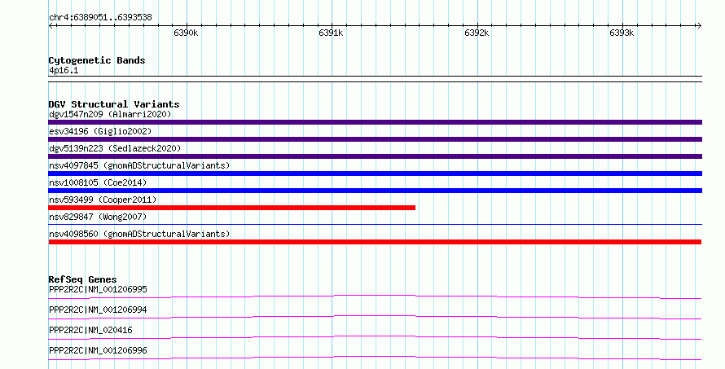Screen dimensions: 725x369
Task: Select the RefSeq Genes track title
Action: pyautogui.click(x=82, y=279)
